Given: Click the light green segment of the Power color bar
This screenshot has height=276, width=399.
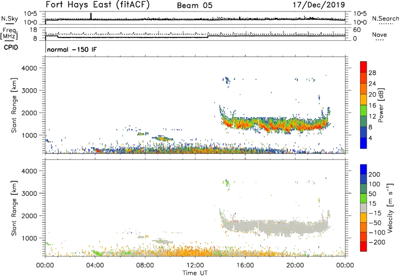Looking at the screenshot, I should [x=364, y=110].
